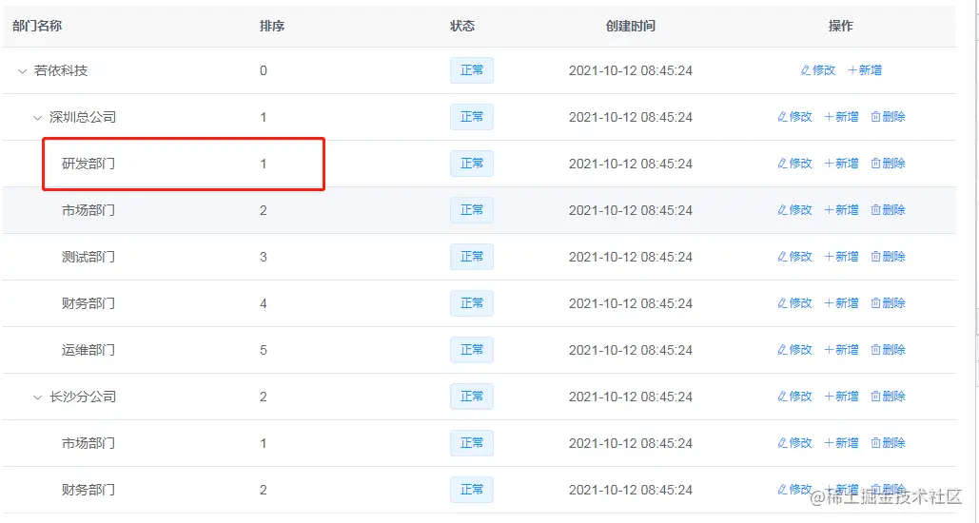Click 新增 for 若依科技
The width and height of the screenshot is (979, 523).
(865, 70)
